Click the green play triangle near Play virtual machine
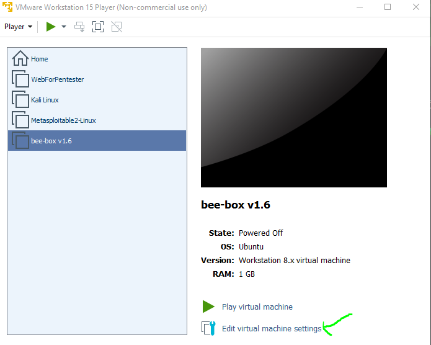 point(208,307)
